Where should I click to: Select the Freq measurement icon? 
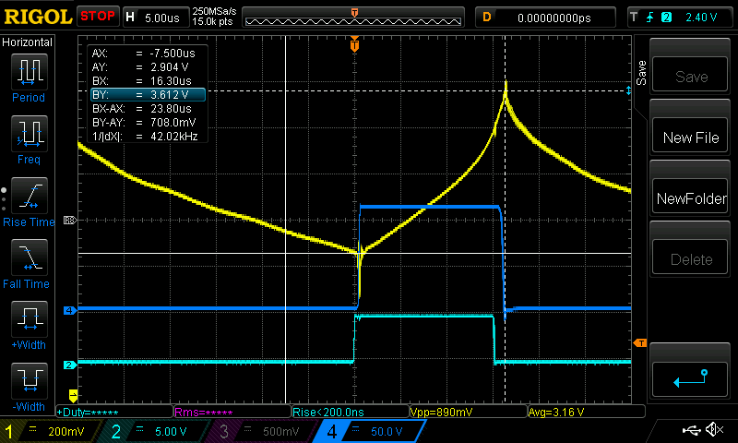(28, 138)
